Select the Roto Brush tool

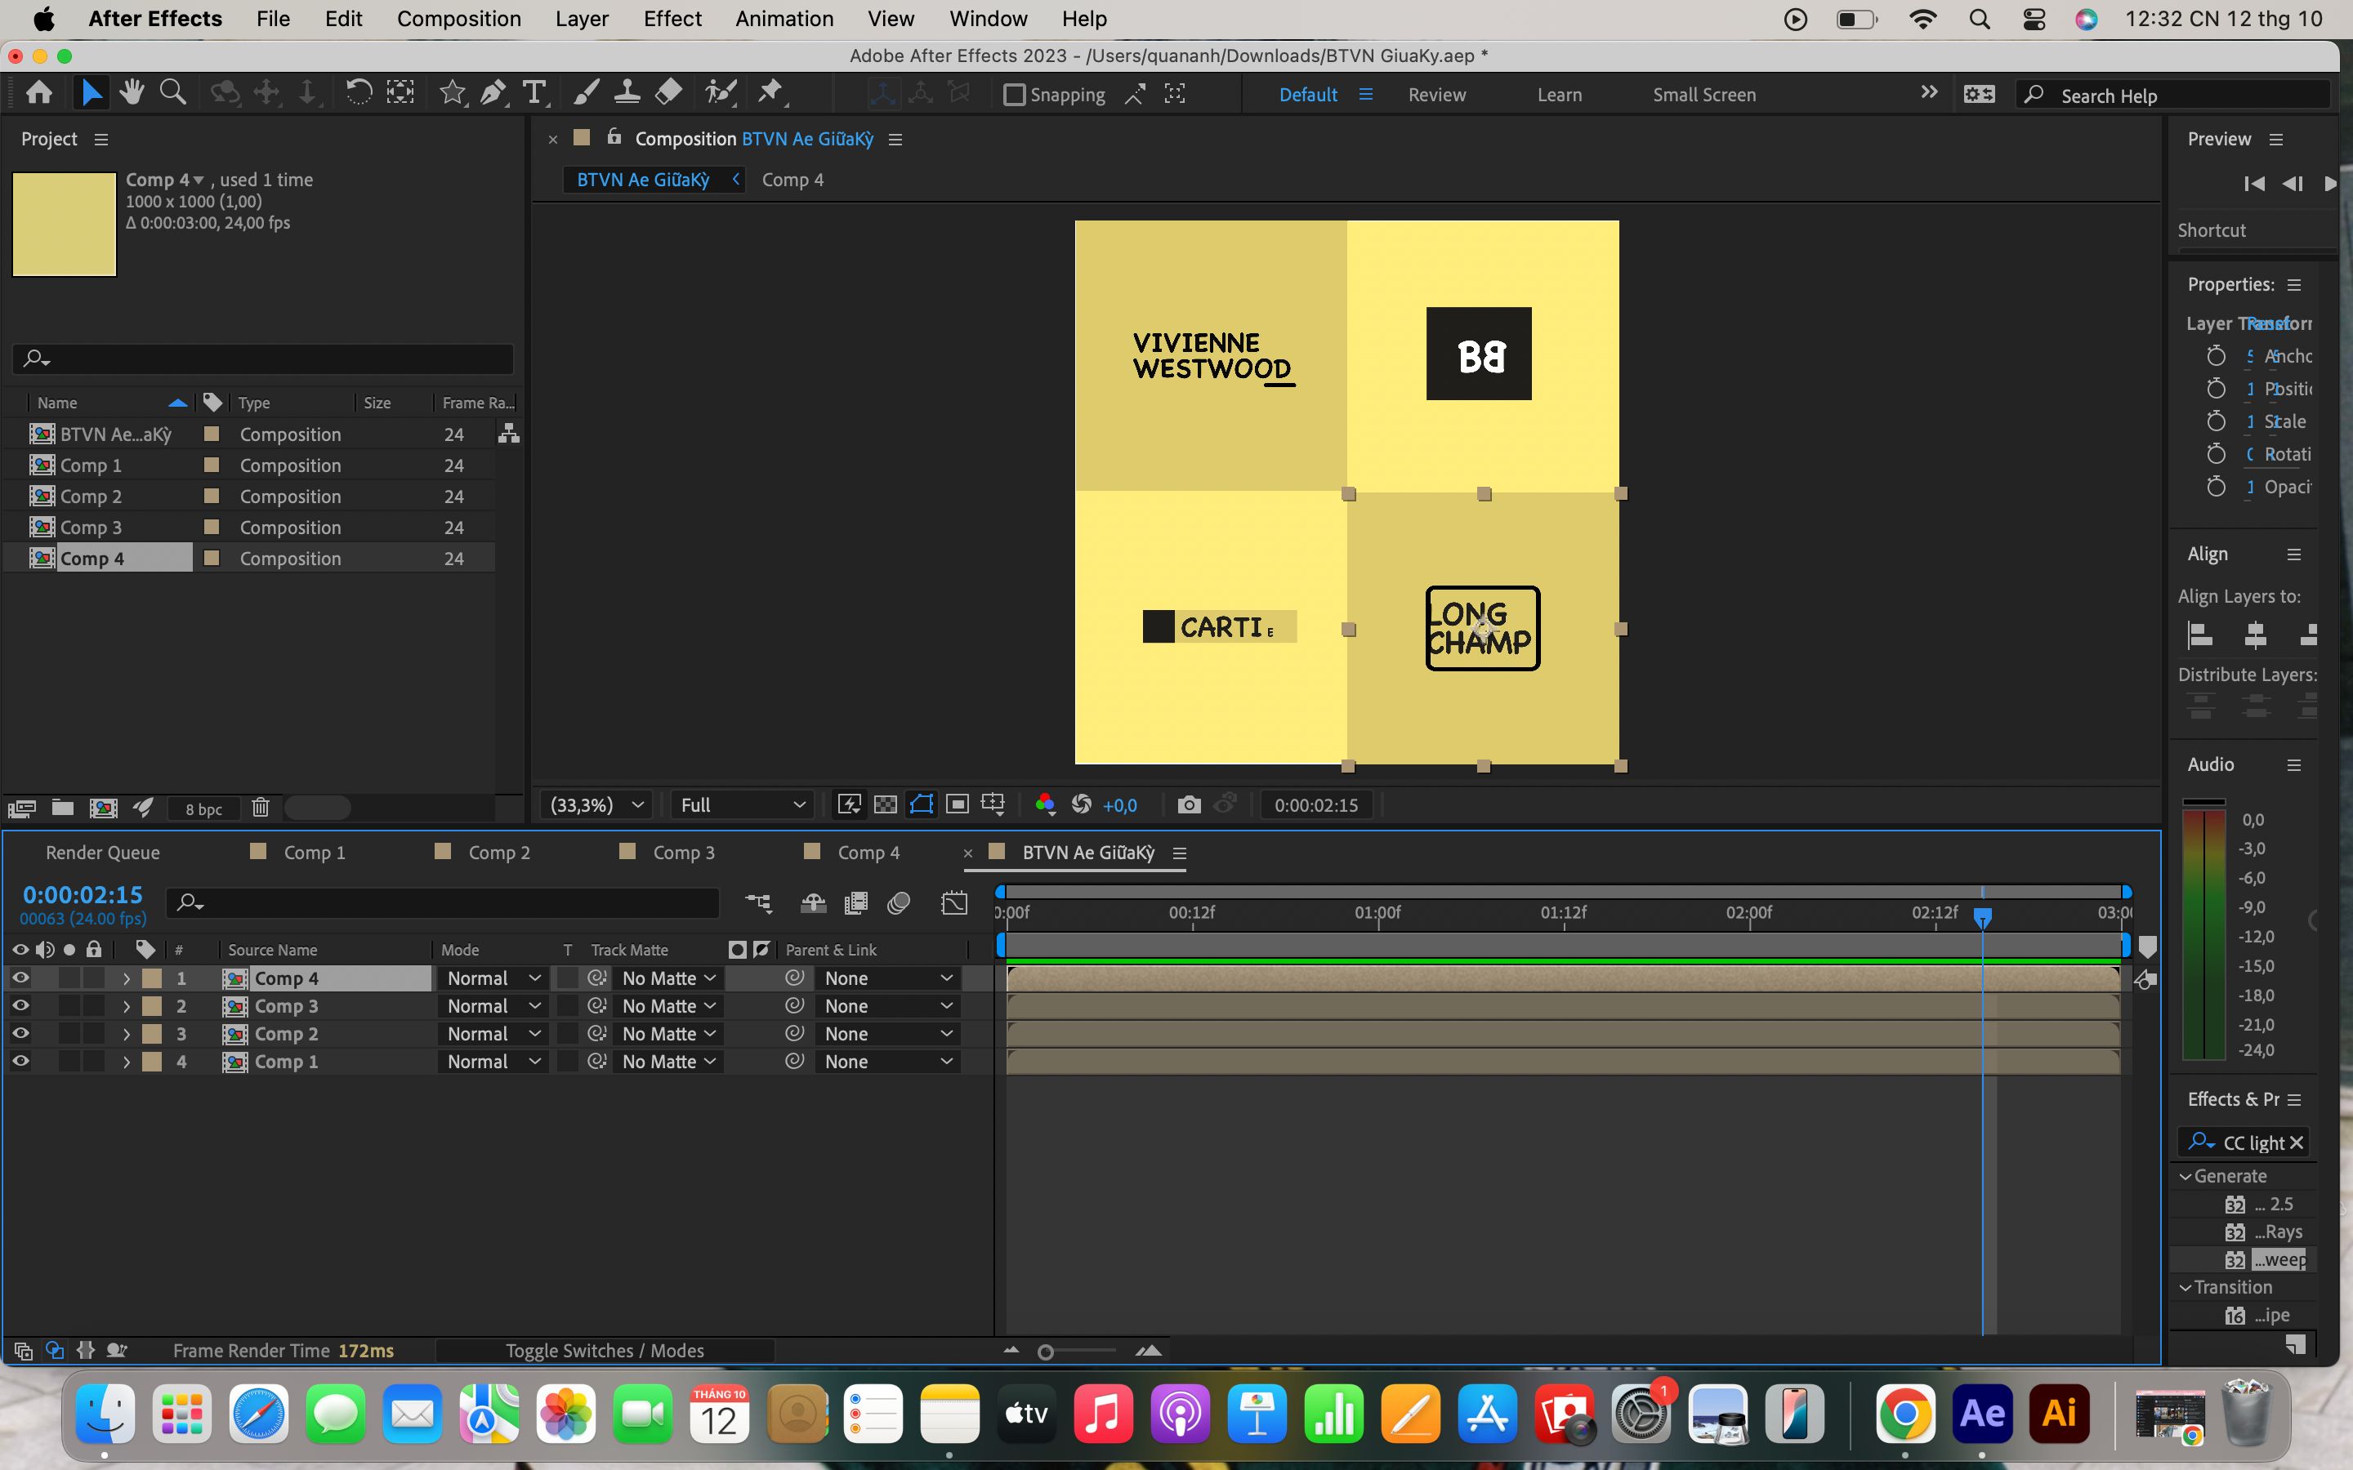click(721, 93)
